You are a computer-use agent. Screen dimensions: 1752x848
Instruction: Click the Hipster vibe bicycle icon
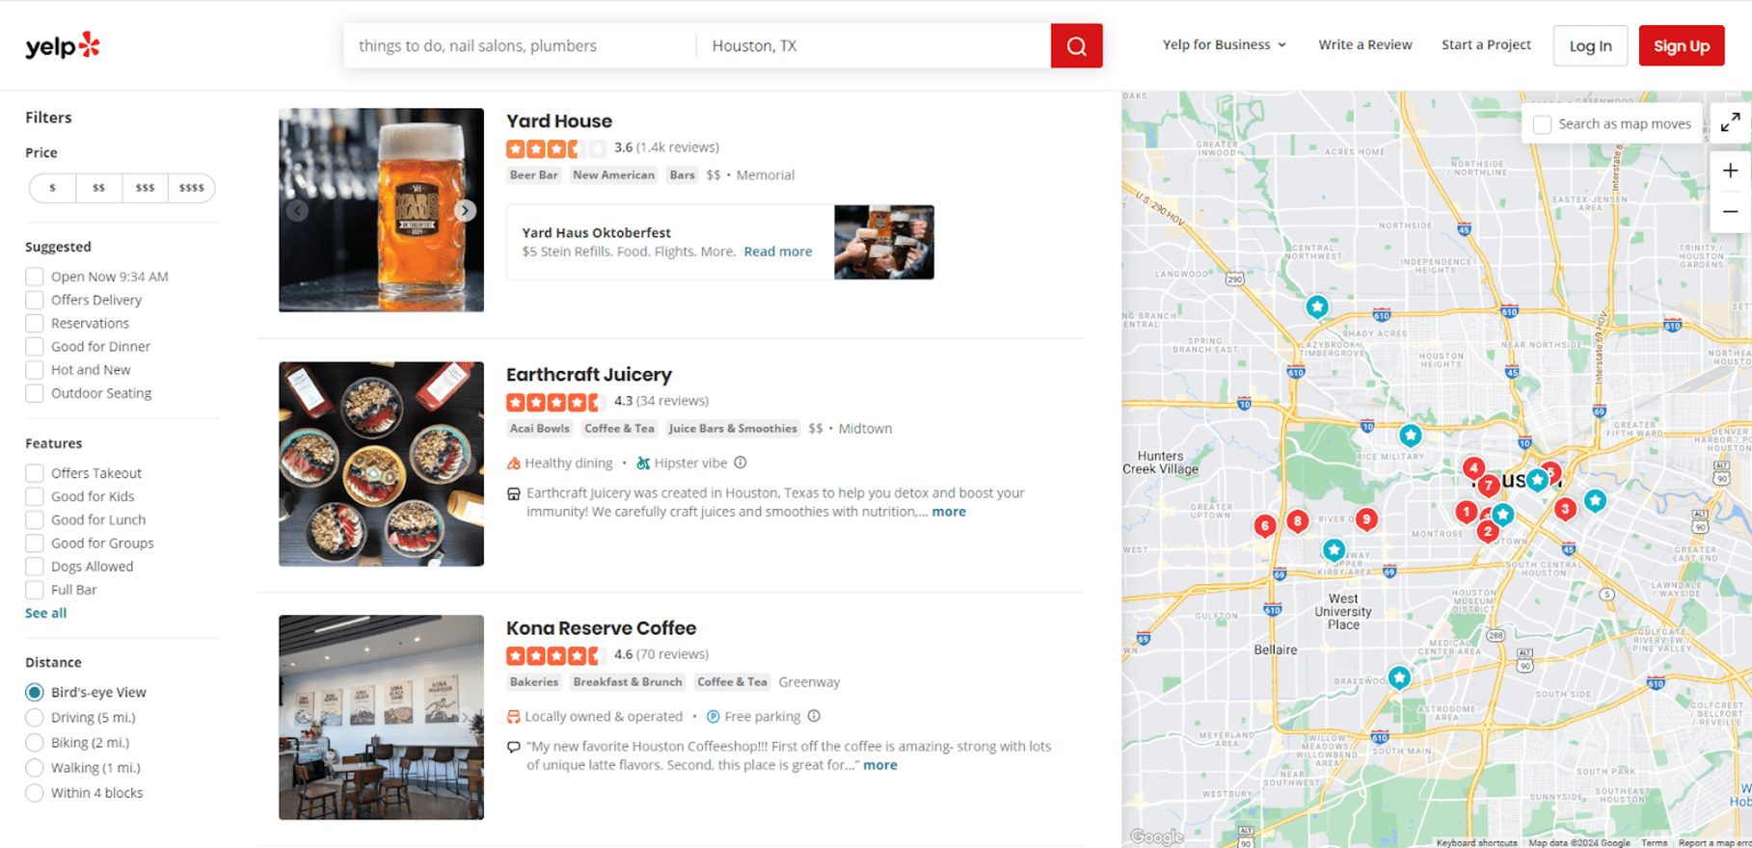(643, 464)
